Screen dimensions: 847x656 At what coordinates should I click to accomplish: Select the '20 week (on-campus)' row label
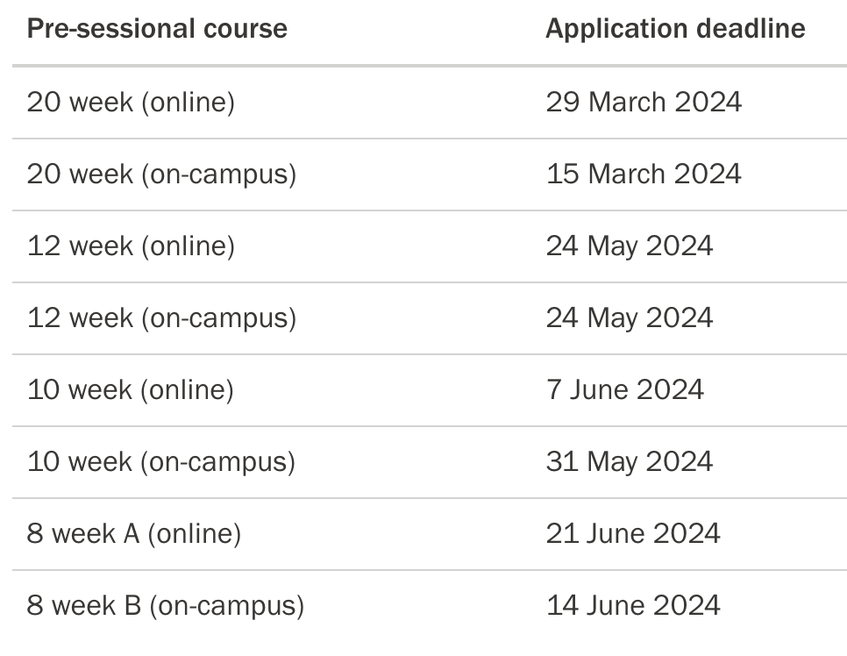coord(161,175)
